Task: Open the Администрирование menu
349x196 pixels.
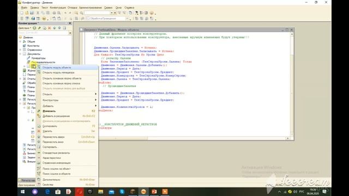Action: click(x=90, y=8)
